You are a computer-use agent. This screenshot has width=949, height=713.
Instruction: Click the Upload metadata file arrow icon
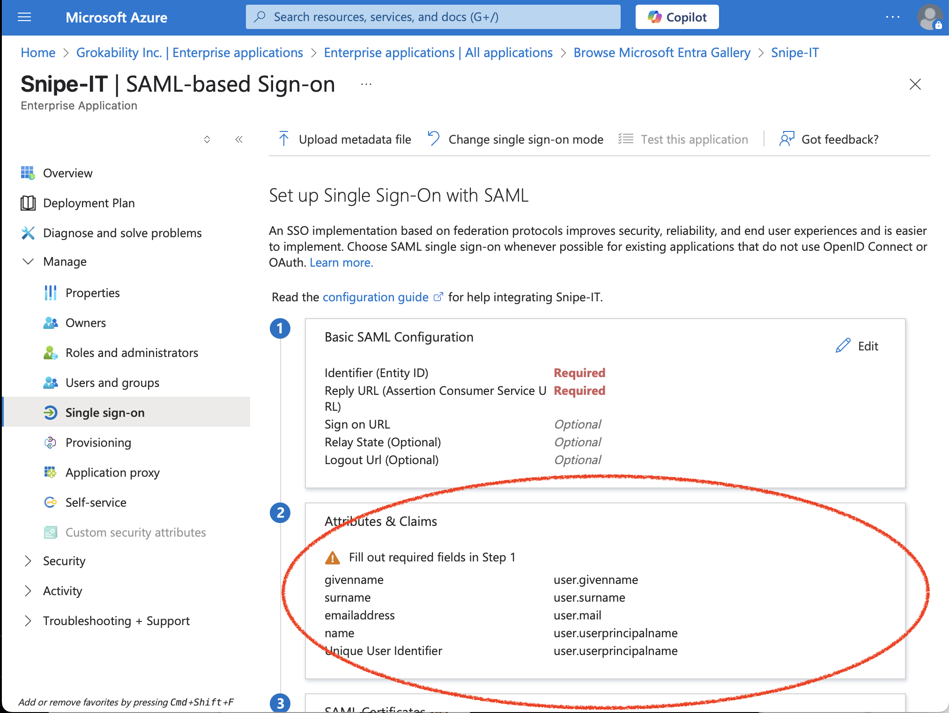pos(284,139)
